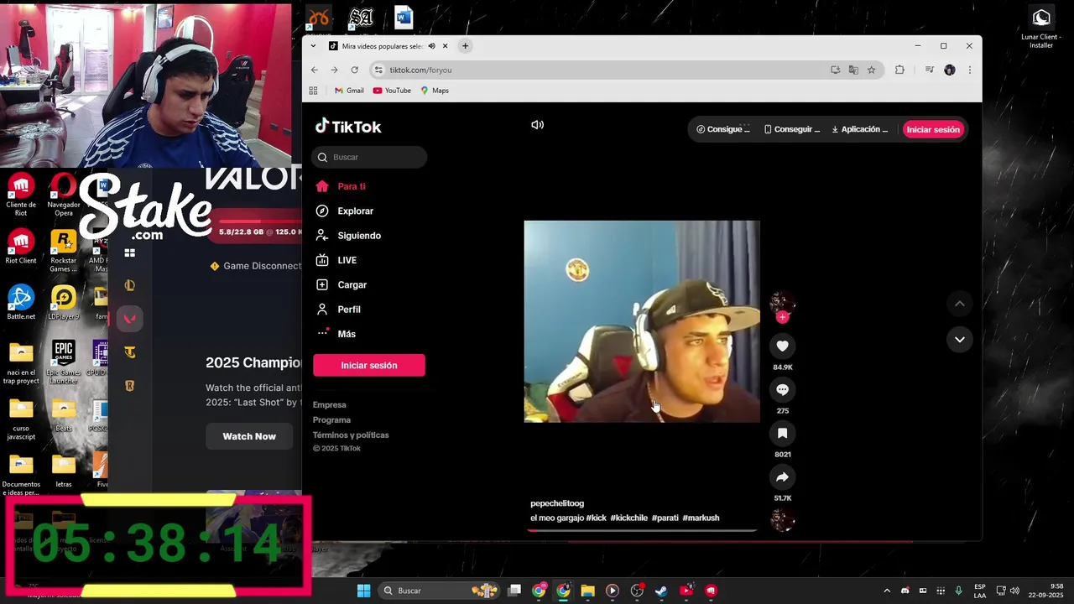Screen dimensions: 1074x604
Task: Select League of Legends icon in Riot sidebar
Action: [x=129, y=285]
